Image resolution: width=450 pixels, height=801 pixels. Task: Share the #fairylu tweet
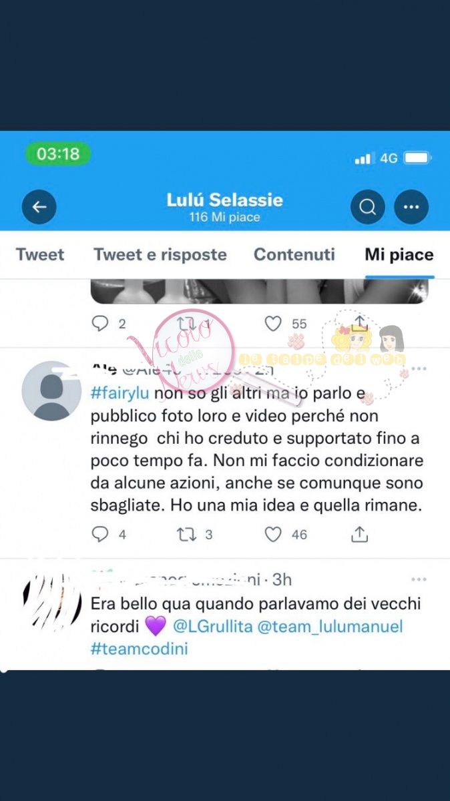pos(359,534)
